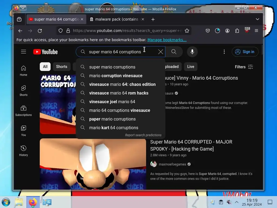Viewport: 277px width, 208px height.
Task: Open Vinny Mario 64 Corruptions video title
Action: click(x=201, y=78)
